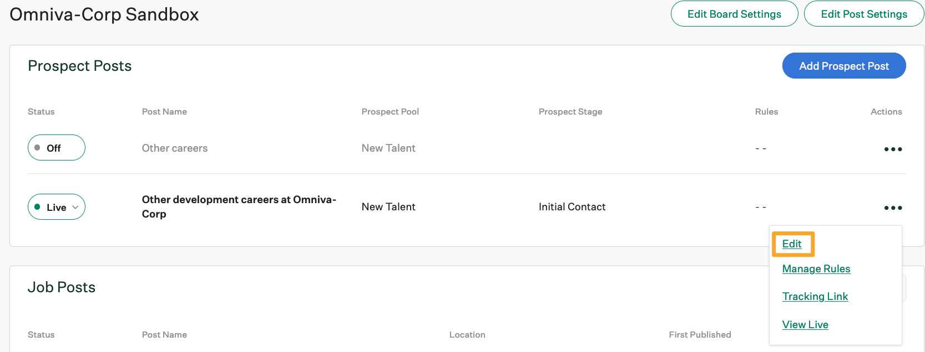The width and height of the screenshot is (925, 352).
Task: Click the Job Posts section heading
Action: 61,287
